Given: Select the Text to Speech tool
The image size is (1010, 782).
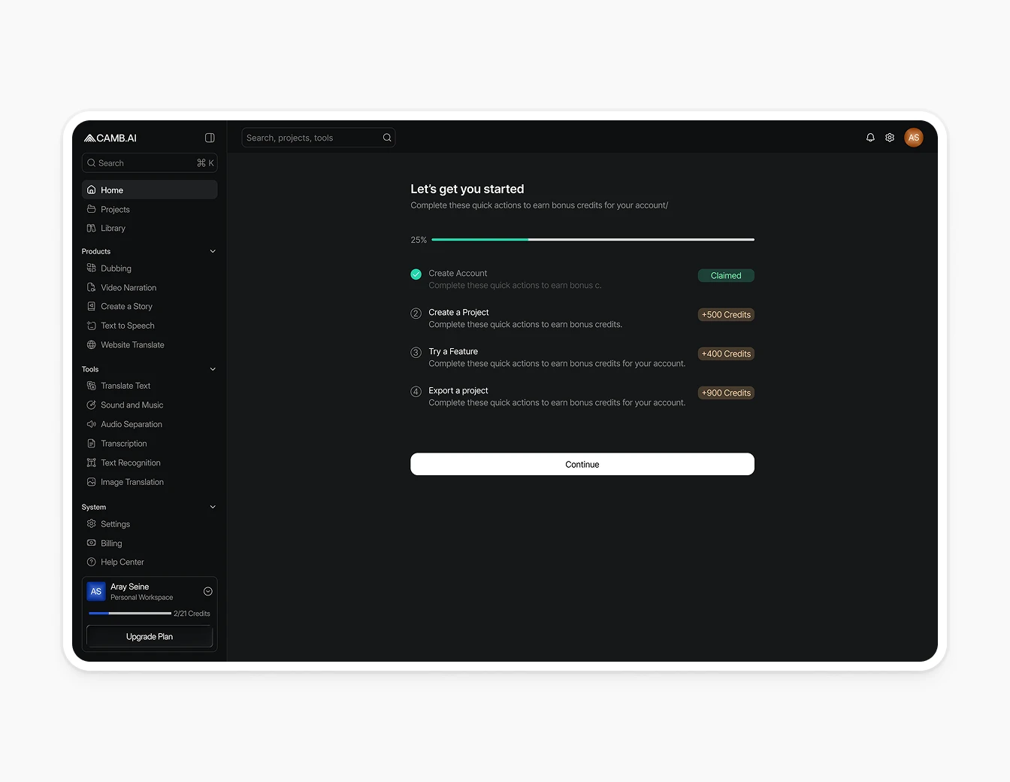Looking at the screenshot, I should click(126, 326).
